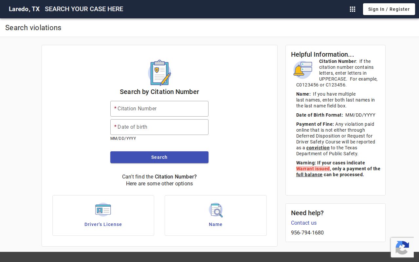Click the phone number 956-794-1680
The width and height of the screenshot is (419, 262).
pos(307,233)
